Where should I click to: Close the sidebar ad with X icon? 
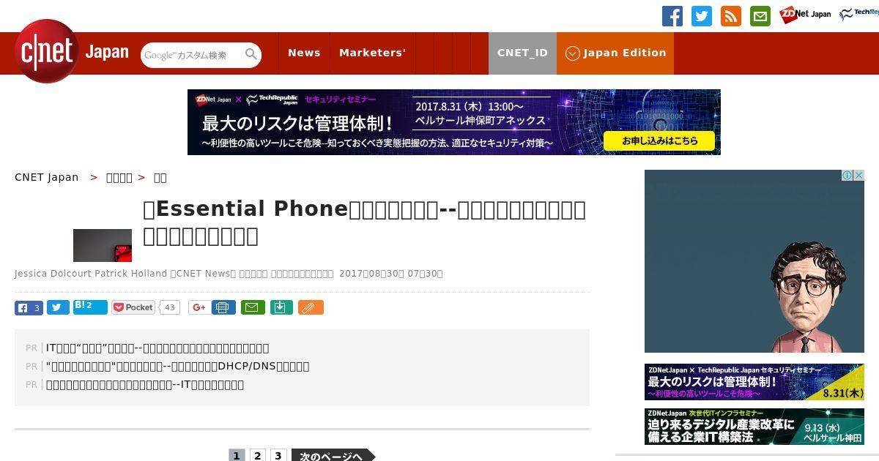(x=859, y=176)
